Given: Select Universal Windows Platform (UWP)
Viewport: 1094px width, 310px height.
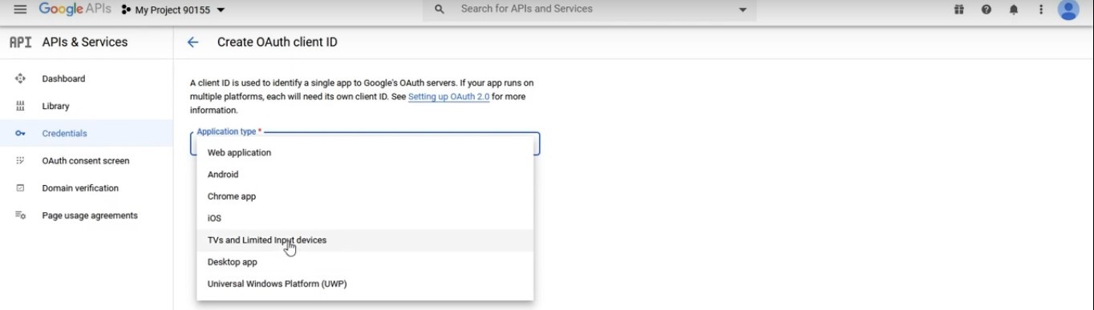Looking at the screenshot, I should point(365,284).
